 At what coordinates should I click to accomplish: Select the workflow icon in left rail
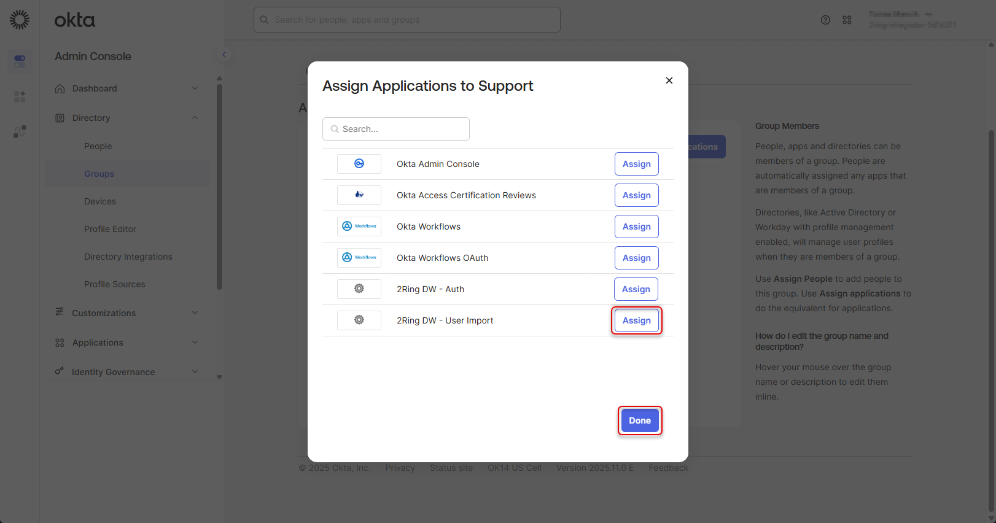pos(20,131)
